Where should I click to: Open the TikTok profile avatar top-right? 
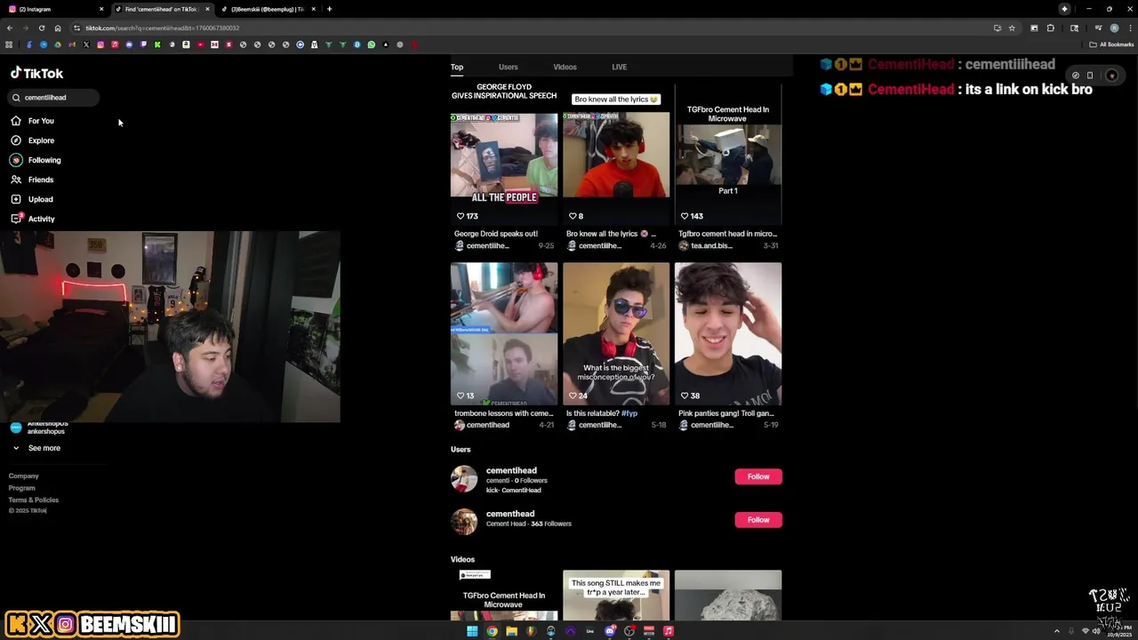tap(1111, 76)
